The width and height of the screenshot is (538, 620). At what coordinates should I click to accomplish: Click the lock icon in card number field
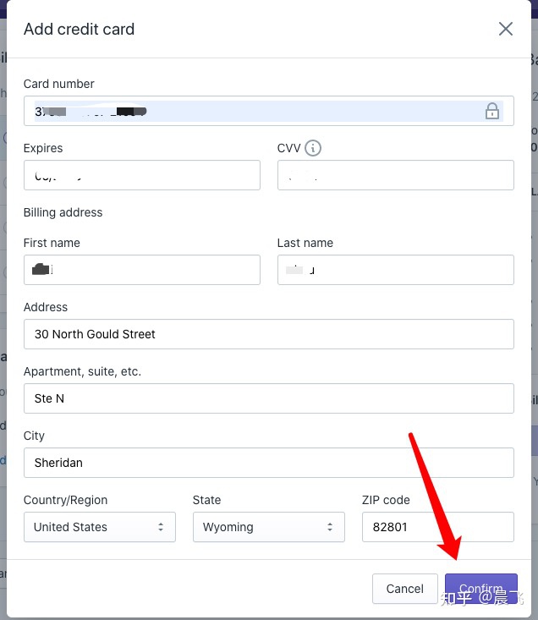point(491,111)
